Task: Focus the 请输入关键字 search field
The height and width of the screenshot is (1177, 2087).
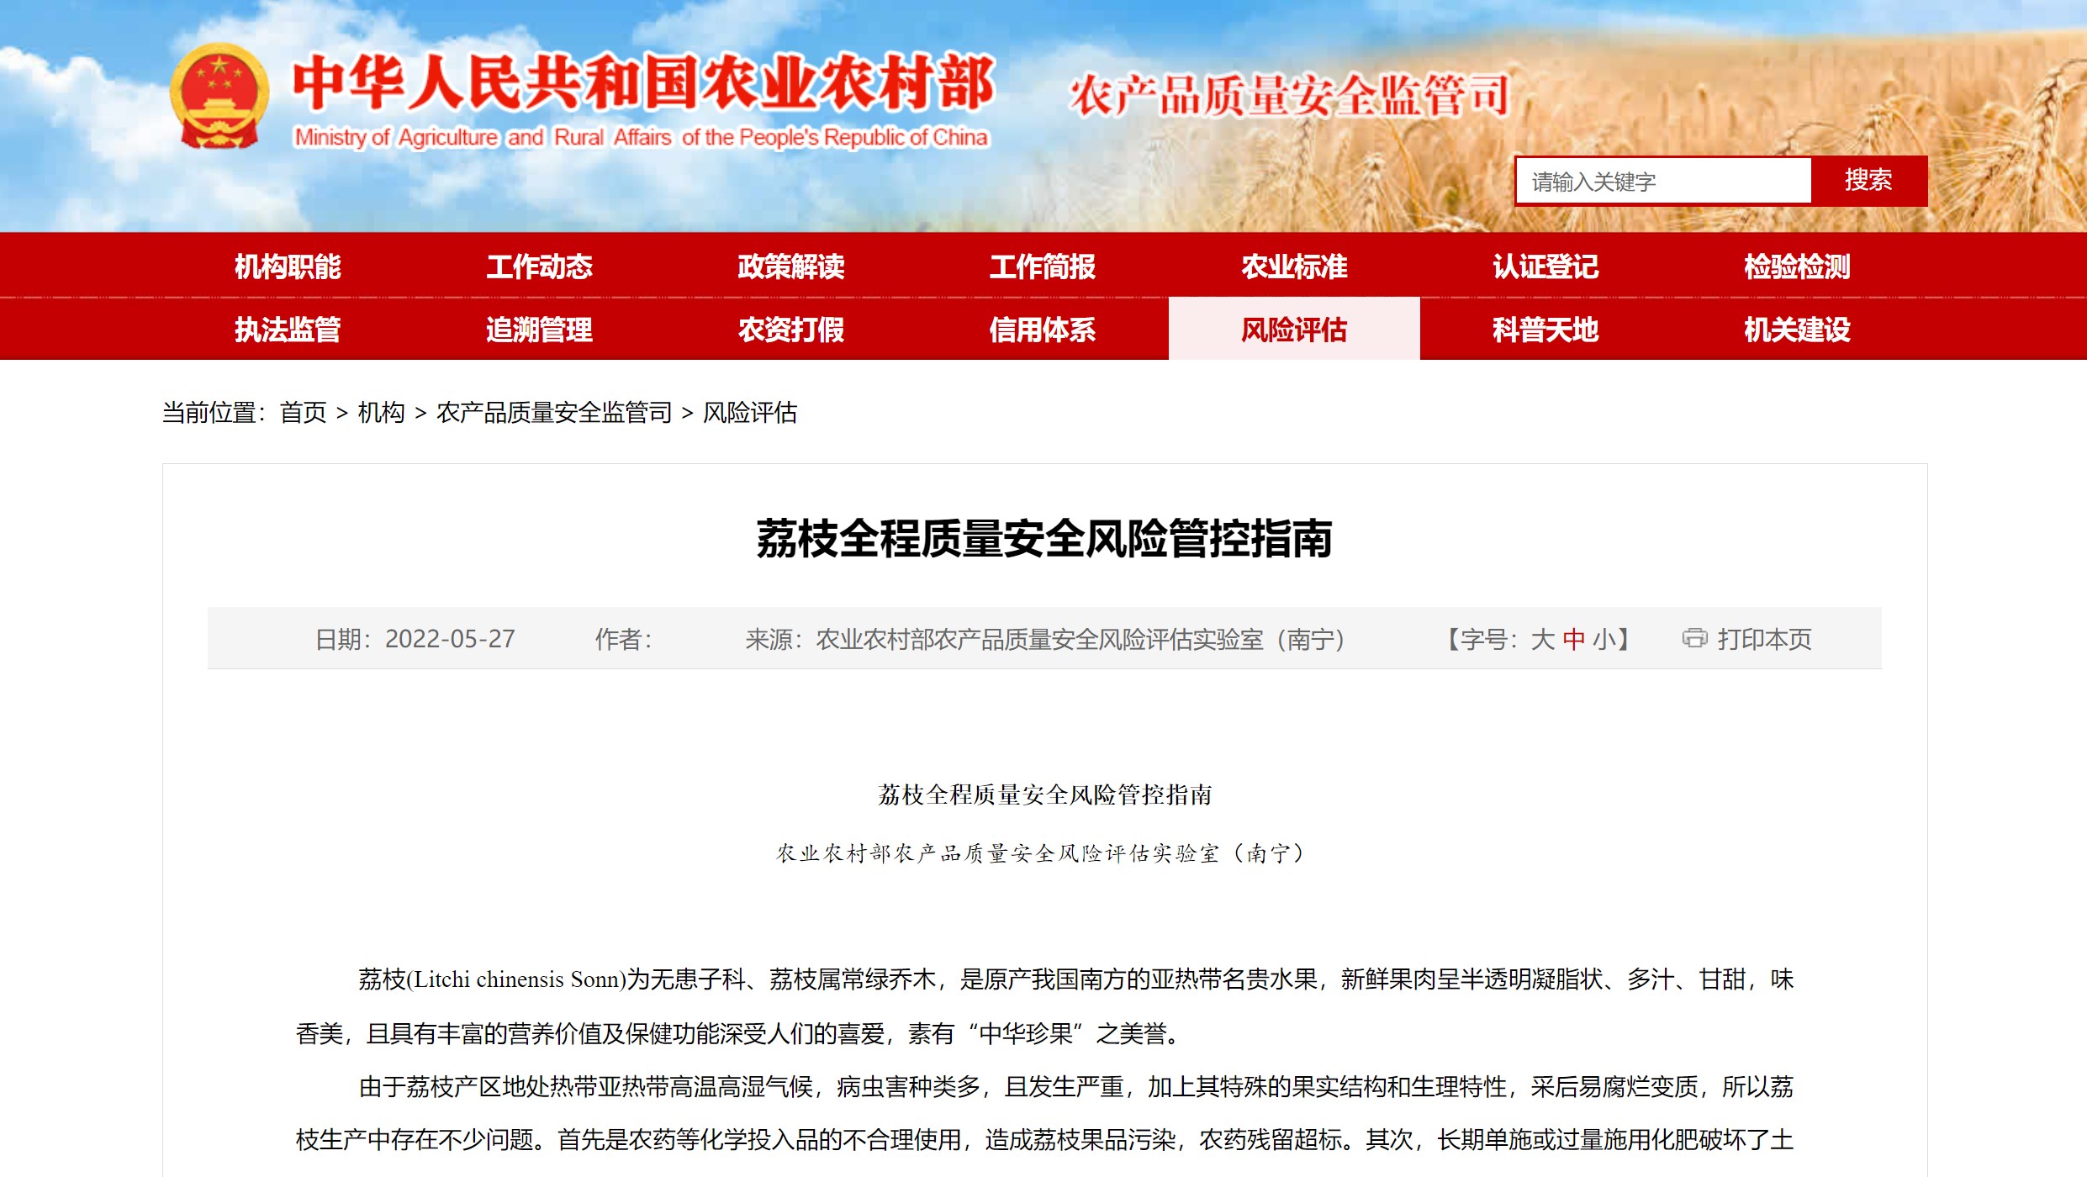Action: click(x=1663, y=181)
